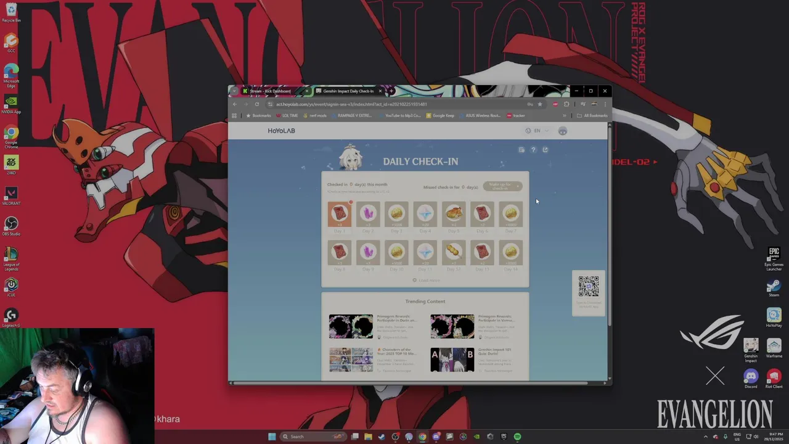Click the HoYoLAB app QR code
This screenshot has height=444, width=789.
(589, 286)
